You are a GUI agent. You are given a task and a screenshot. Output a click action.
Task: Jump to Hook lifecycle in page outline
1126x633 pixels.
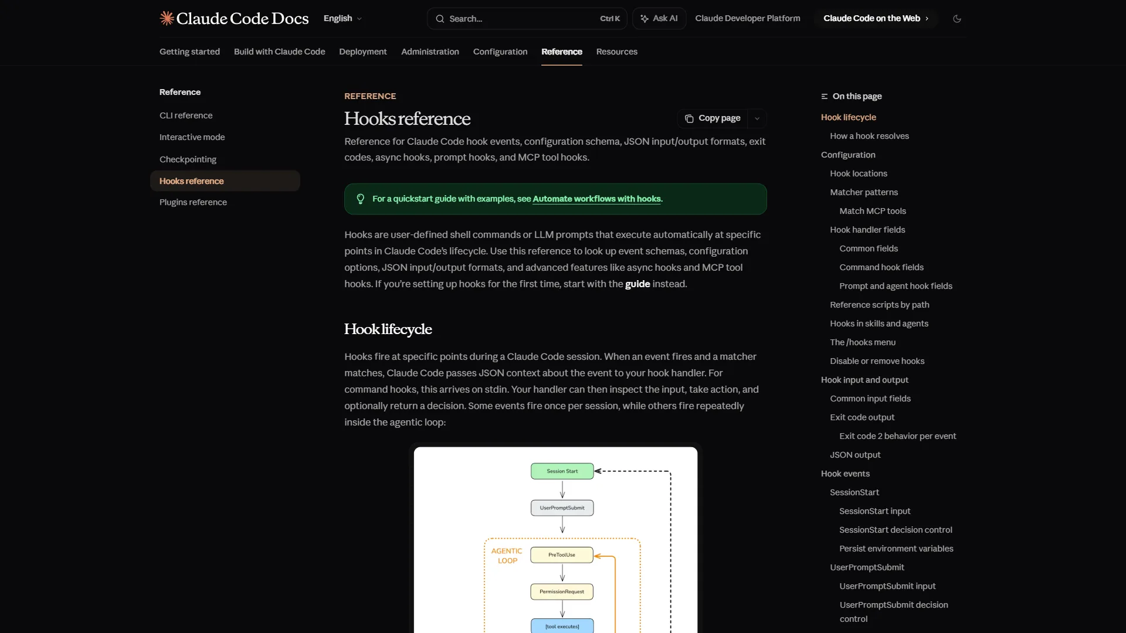849,117
